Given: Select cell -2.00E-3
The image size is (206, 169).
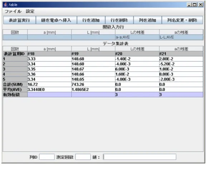Looking at the screenshot, I should [x=181, y=80].
